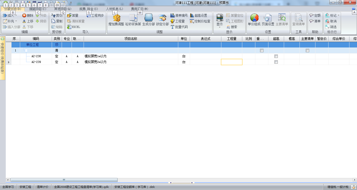Open 清单 help item
Image resolution: width=357 pixels, height=190 pixels.
[x=315, y=21]
